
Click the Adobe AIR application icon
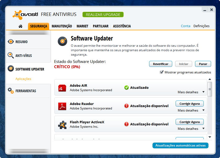click(x=62, y=88)
